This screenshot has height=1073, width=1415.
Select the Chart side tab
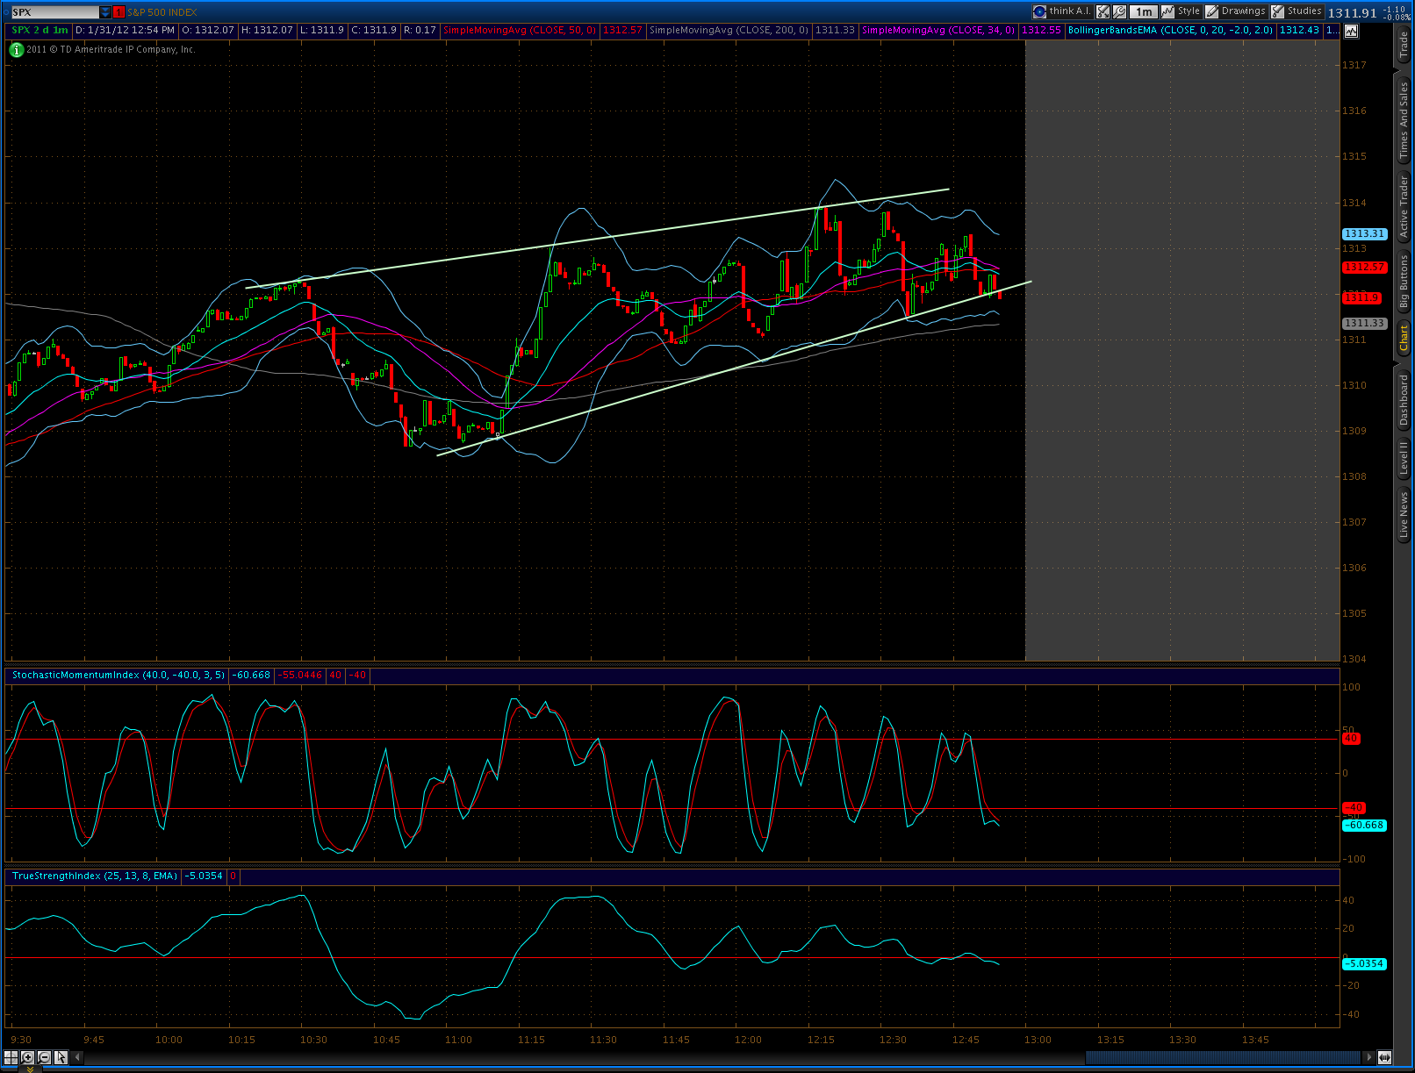pyautogui.click(x=1404, y=338)
